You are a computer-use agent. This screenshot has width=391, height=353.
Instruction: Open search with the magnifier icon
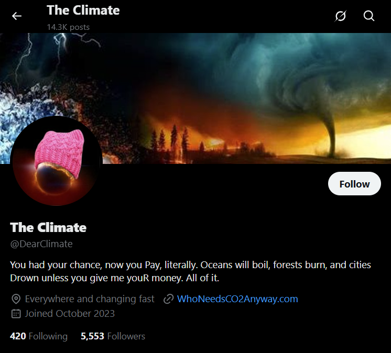point(369,16)
